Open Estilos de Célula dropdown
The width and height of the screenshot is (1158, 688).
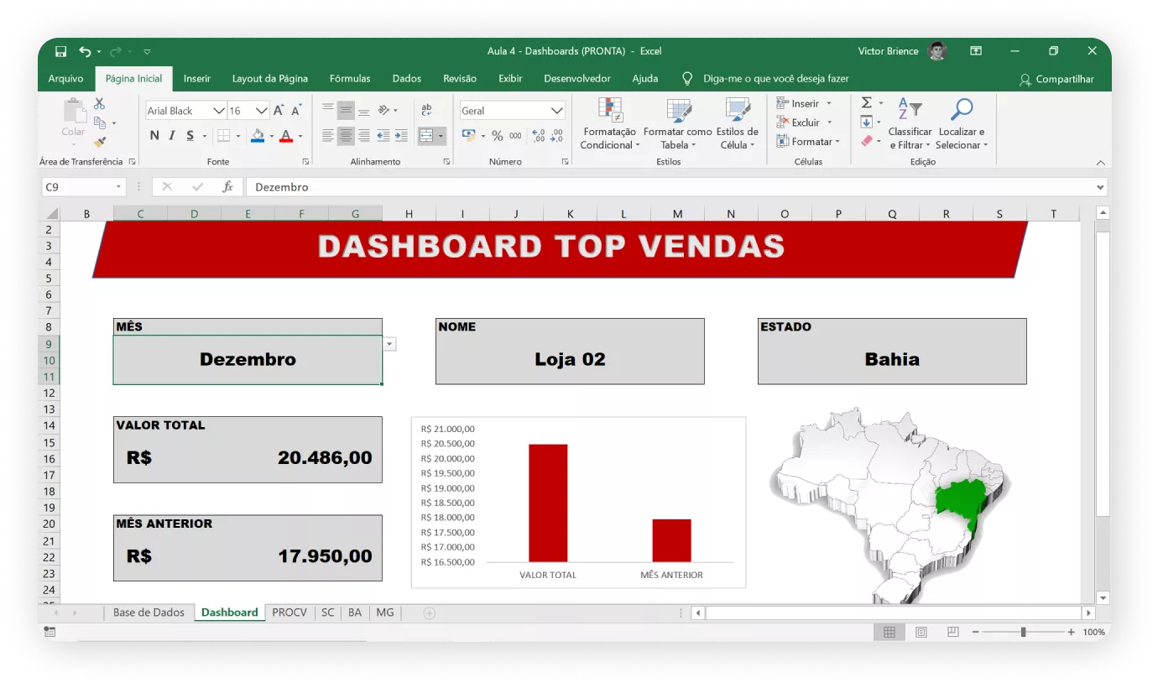tap(737, 123)
